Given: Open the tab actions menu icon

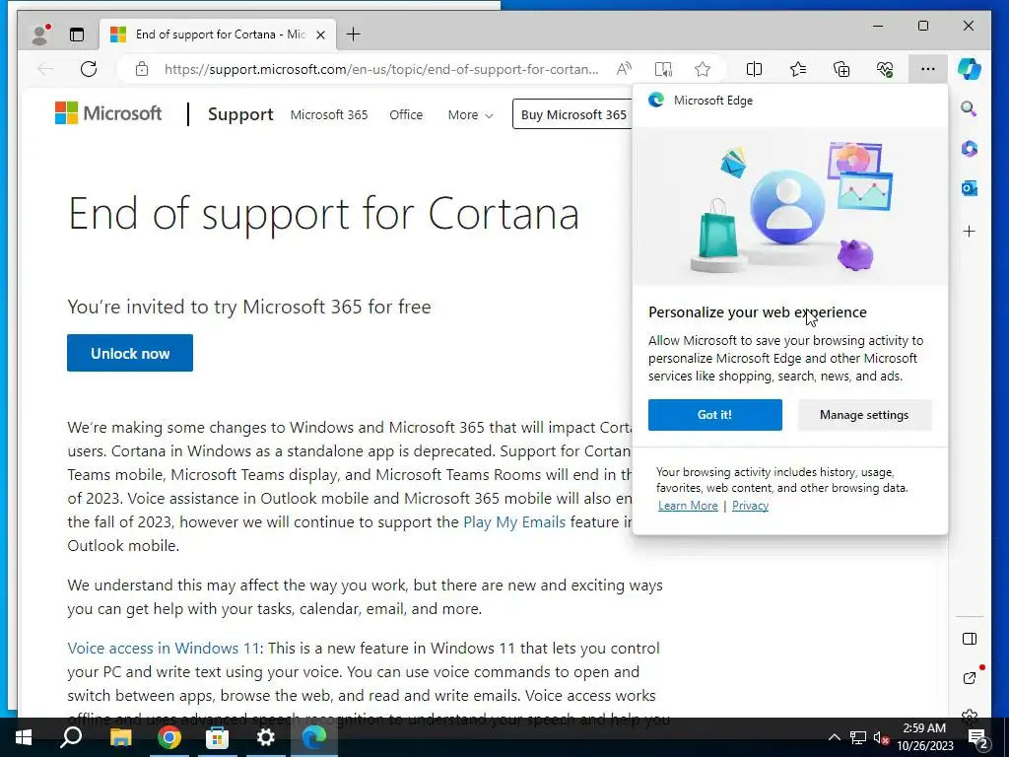Looking at the screenshot, I should [77, 34].
